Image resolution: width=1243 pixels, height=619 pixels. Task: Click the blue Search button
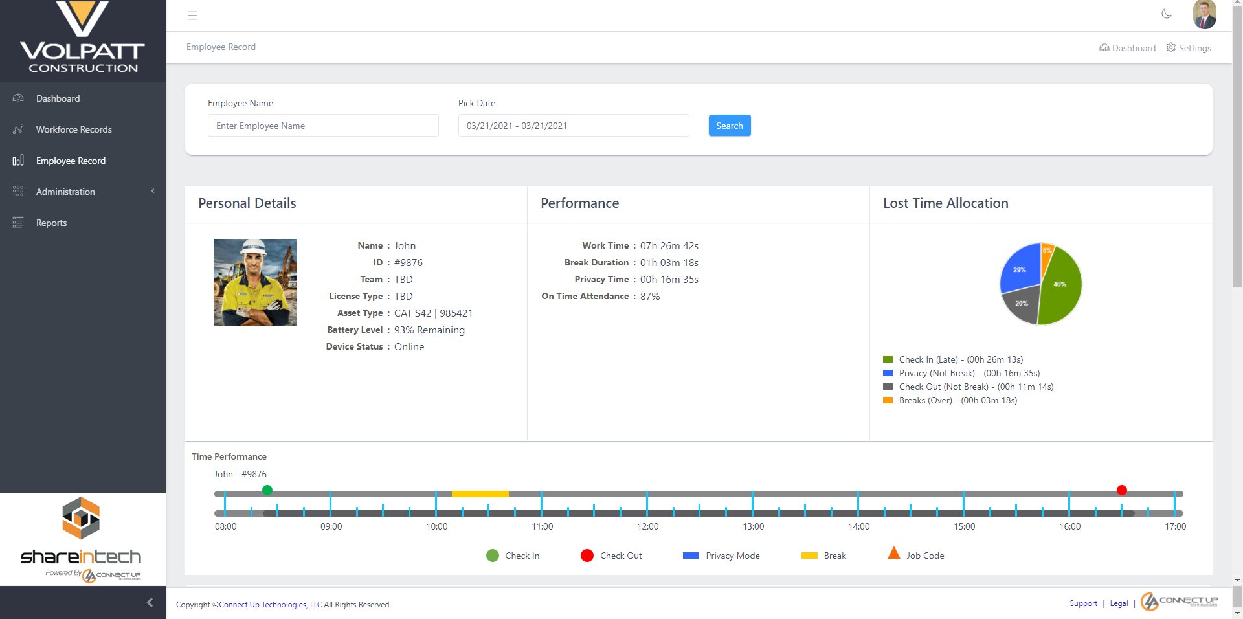coord(730,126)
